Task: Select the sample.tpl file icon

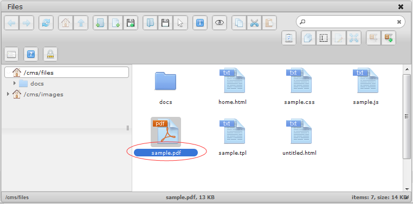Action: [232, 131]
